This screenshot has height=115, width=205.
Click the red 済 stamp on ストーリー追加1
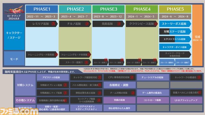(x=86, y=62)
